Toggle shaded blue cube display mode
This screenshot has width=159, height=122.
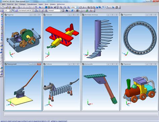click(x=97, y=7)
